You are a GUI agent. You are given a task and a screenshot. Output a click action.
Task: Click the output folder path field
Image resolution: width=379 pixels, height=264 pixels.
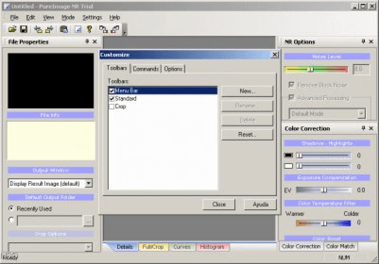point(50,221)
